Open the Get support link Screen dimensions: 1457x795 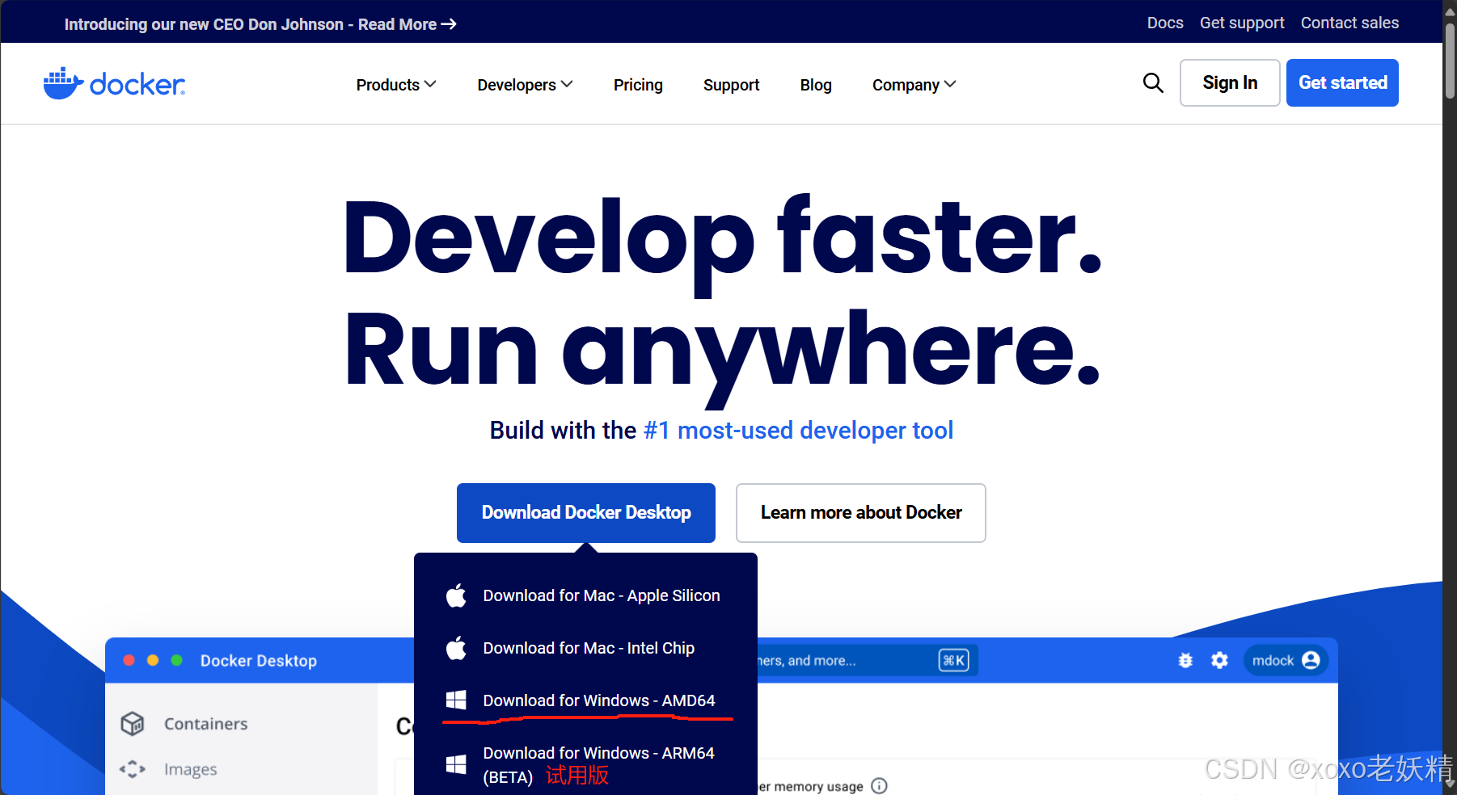click(x=1242, y=23)
